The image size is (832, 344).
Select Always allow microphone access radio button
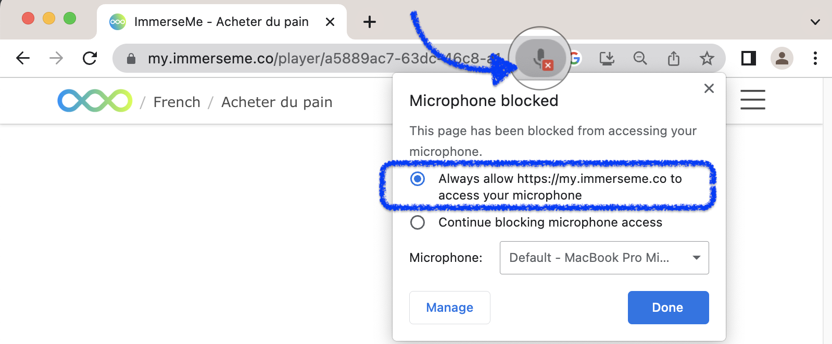417,179
